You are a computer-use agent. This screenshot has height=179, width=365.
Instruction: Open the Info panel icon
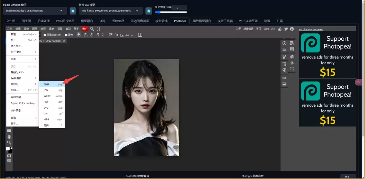click(284, 43)
